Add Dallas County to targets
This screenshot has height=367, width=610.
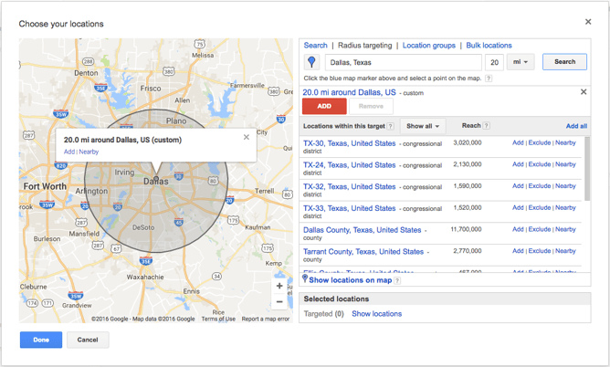(x=518, y=229)
